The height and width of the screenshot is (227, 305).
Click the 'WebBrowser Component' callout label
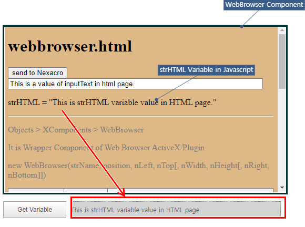tap(264, 5)
